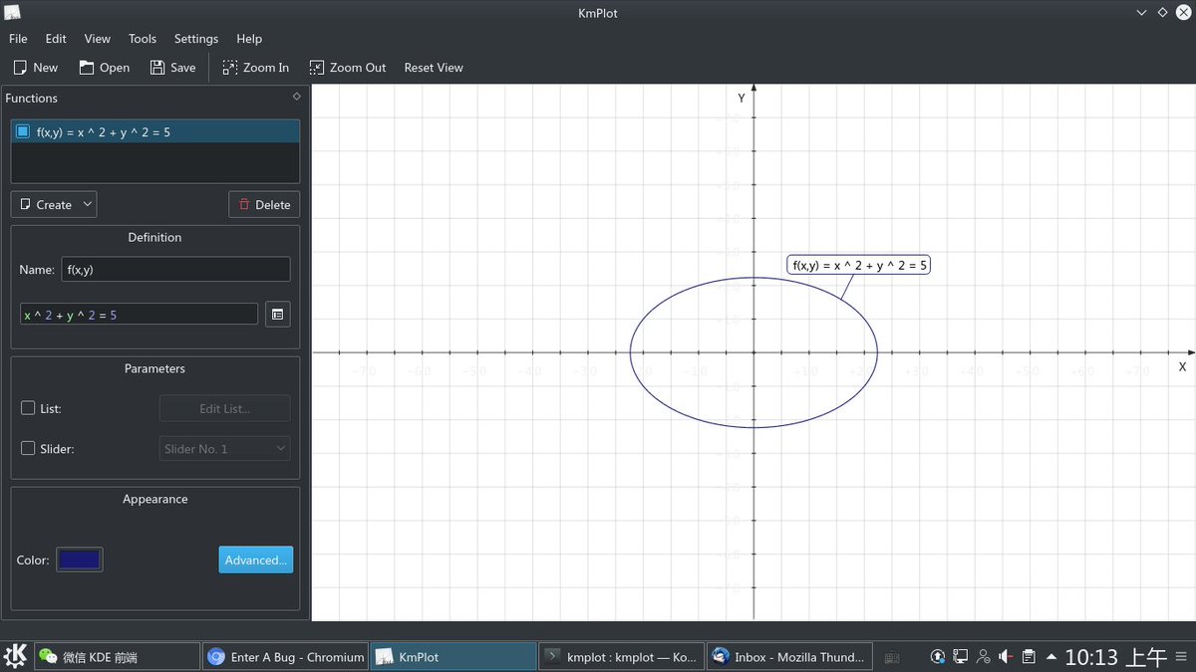The height and width of the screenshot is (672, 1196).
Task: Open the KDE application launcher
Action: 15,656
